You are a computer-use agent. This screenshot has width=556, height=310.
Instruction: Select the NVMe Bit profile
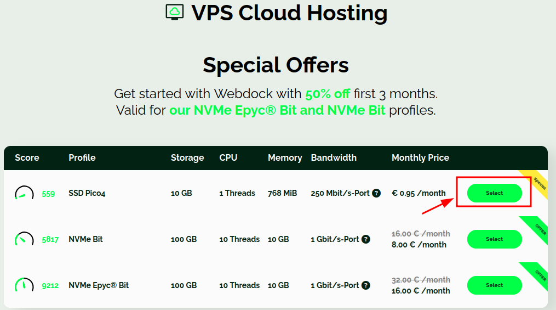[494, 239]
